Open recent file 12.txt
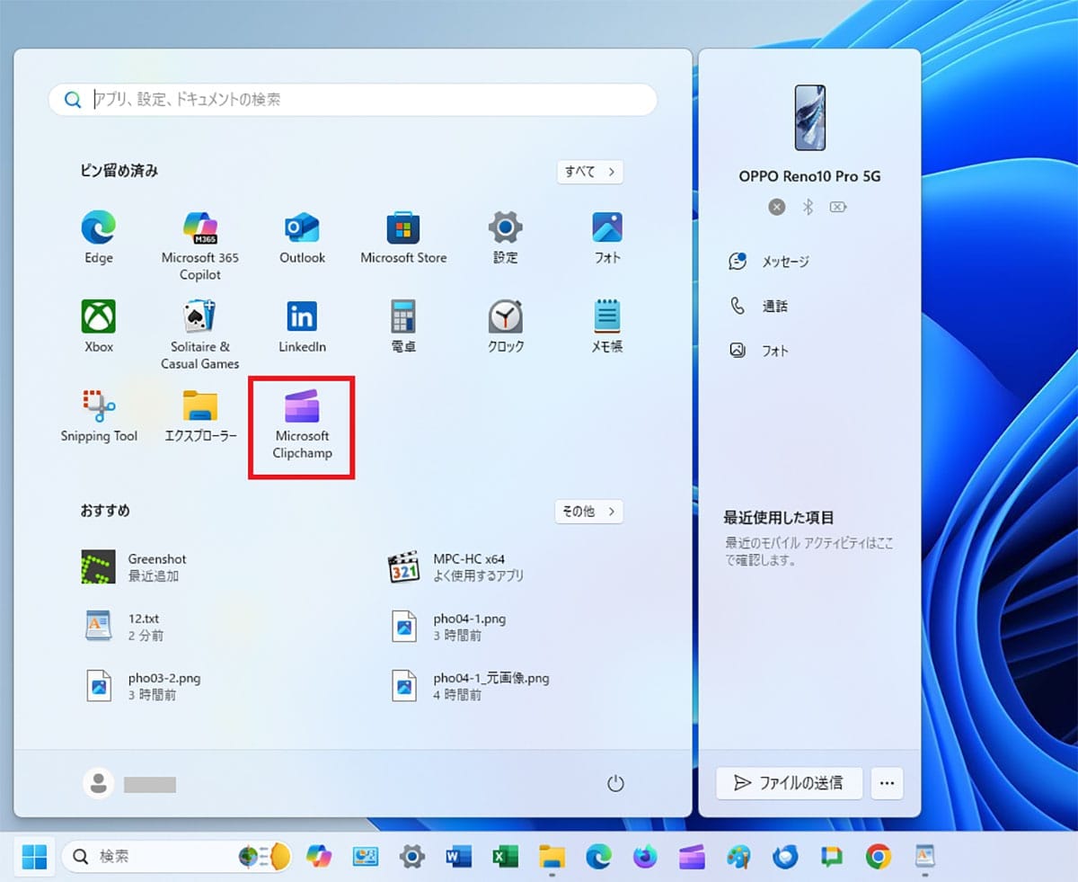Viewport: 1078px width, 882px height. (x=124, y=627)
